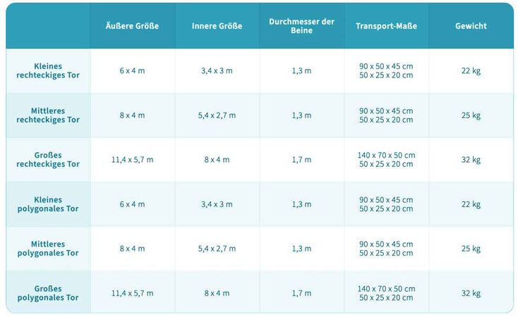518x319 pixels.
Task: Select the 32 kg weight of Großes polygonales Tor
Action: click(471, 293)
